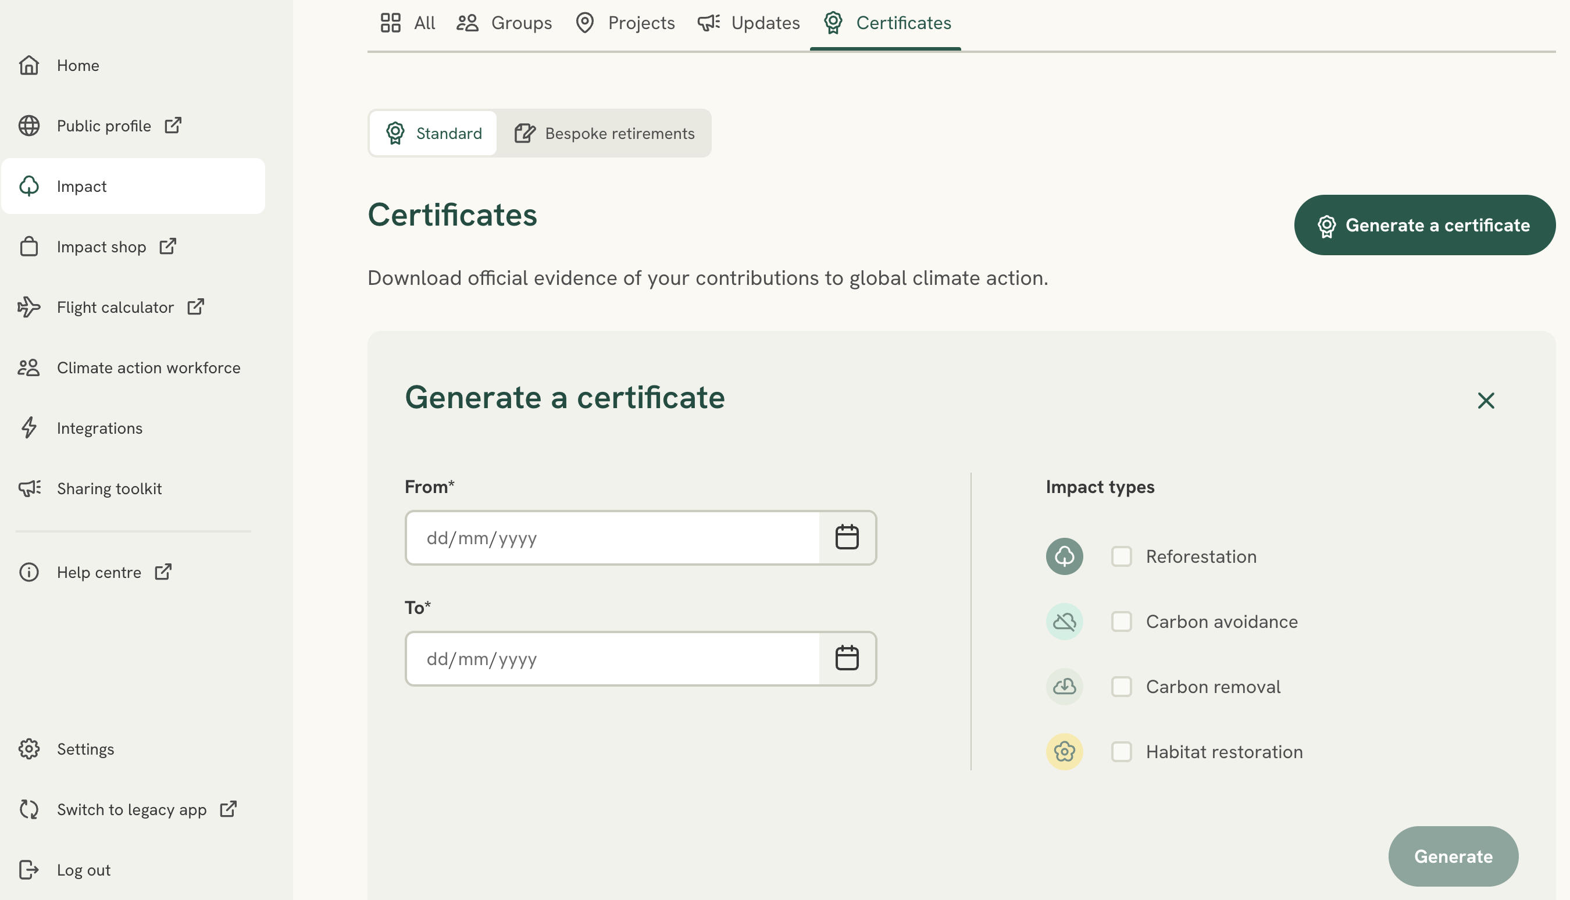This screenshot has height=900, width=1570.
Task: Click the shopping bag icon
Action: click(x=29, y=247)
